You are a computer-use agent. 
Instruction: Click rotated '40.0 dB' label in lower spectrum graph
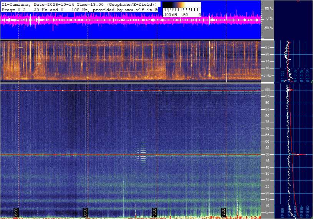tap(301, 212)
